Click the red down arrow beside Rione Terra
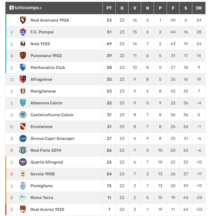This screenshot has height=216, width=209. [x=12, y=198]
